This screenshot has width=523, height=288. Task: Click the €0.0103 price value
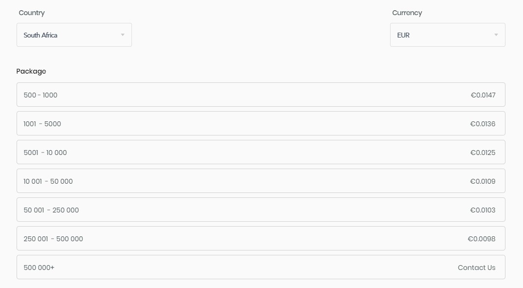click(483, 210)
